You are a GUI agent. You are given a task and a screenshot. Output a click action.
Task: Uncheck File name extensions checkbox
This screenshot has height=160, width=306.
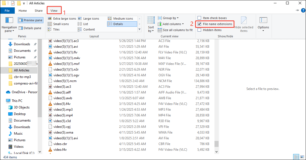[199, 24]
